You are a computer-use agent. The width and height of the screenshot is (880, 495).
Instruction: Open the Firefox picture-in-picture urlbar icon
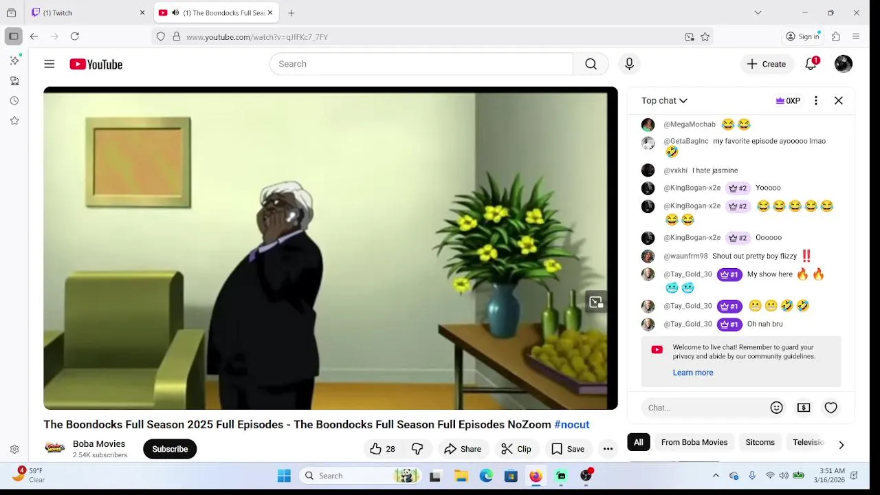690,36
